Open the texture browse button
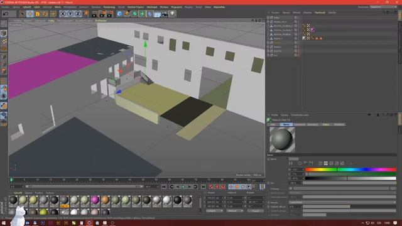The width and height of the screenshot is (402, 226). [x=393, y=188]
